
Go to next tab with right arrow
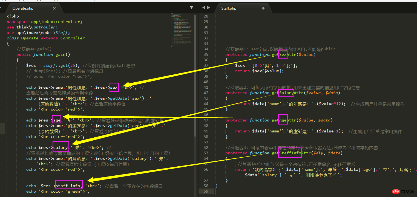(x=209, y=8)
